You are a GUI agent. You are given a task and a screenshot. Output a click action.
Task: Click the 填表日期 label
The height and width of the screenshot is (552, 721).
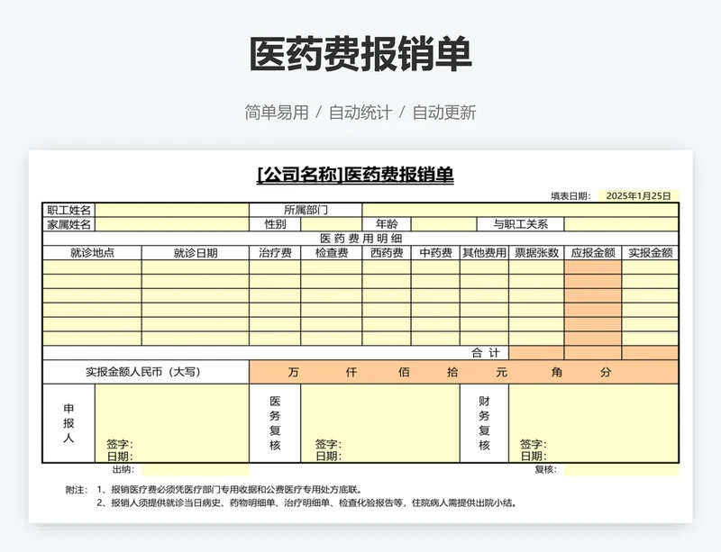pyautogui.click(x=570, y=195)
